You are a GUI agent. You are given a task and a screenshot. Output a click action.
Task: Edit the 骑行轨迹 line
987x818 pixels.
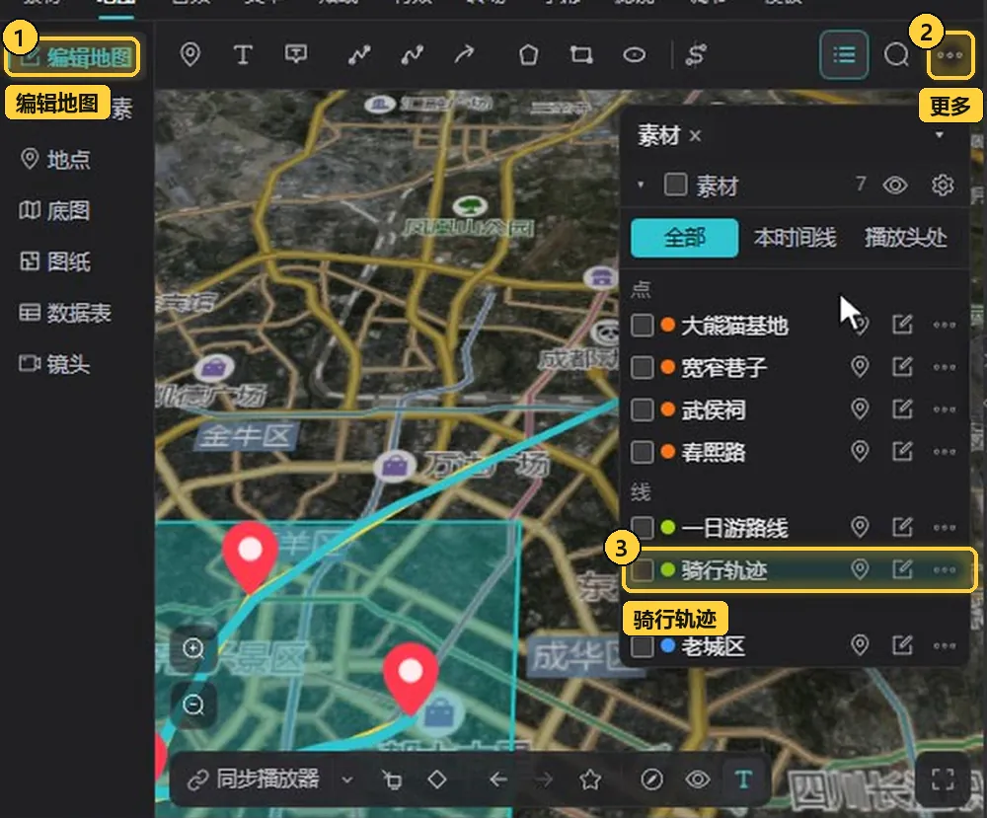point(903,569)
